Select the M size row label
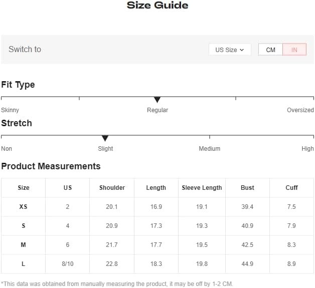315x288 pixels. click(x=23, y=245)
